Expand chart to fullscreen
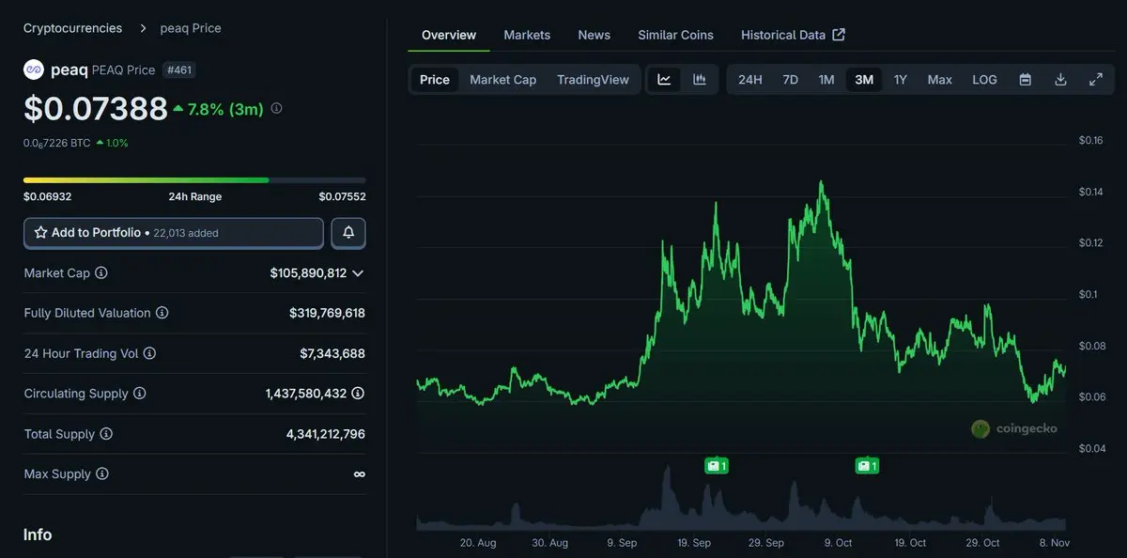1127x558 pixels. tap(1096, 80)
